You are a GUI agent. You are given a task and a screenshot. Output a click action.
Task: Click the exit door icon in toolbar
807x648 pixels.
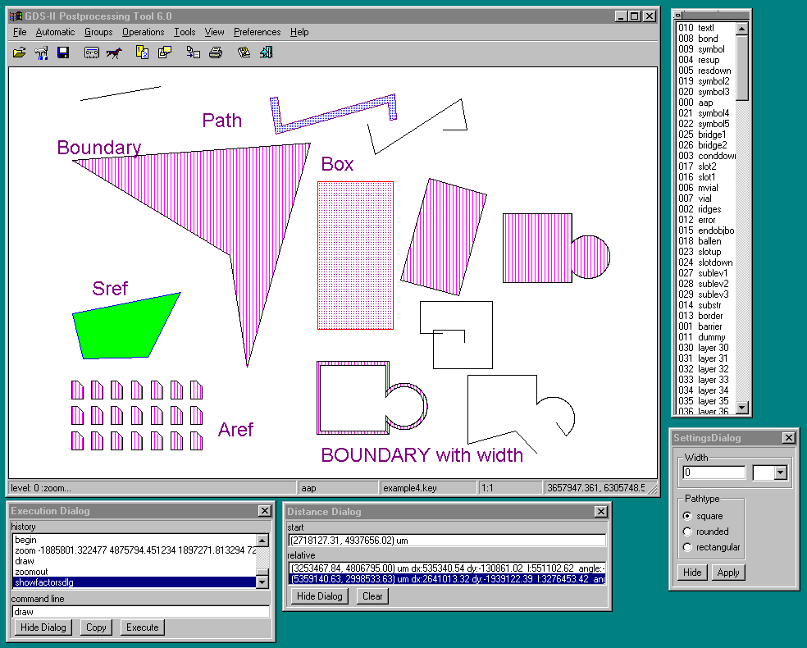pos(266,52)
